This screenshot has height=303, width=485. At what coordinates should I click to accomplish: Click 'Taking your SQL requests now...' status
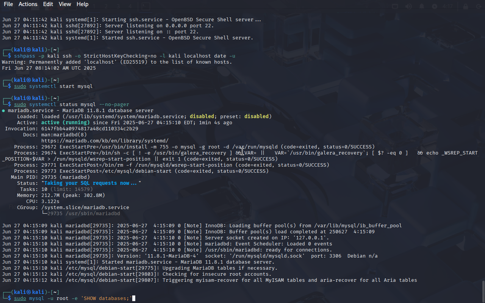pos(91,183)
